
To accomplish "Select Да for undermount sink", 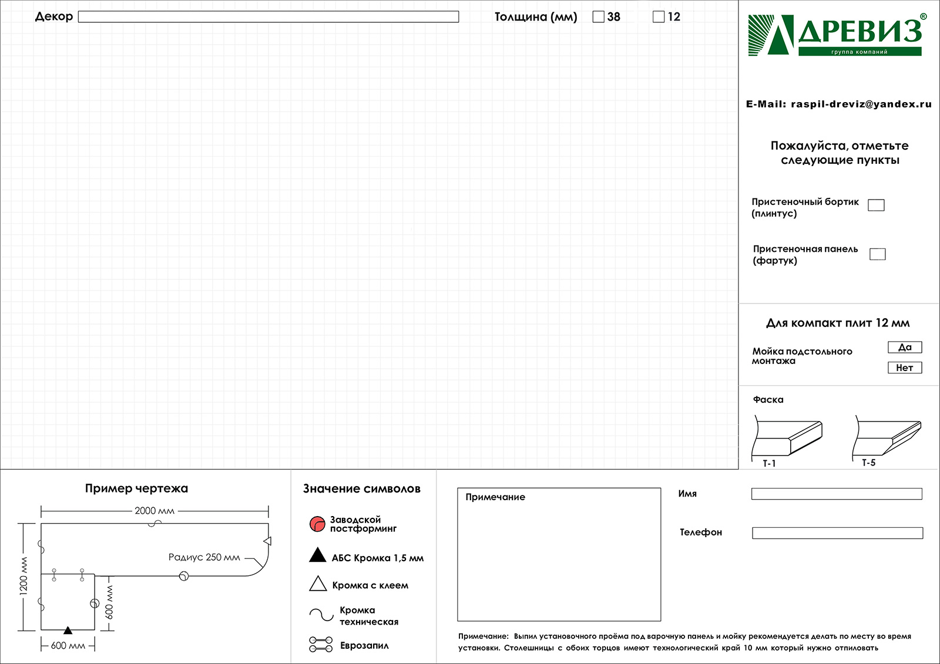I will [x=905, y=348].
